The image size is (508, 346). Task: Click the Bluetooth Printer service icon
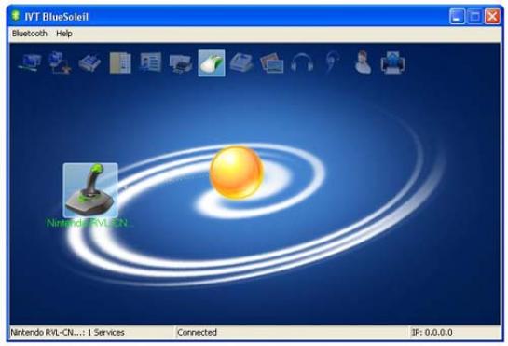pos(181,62)
